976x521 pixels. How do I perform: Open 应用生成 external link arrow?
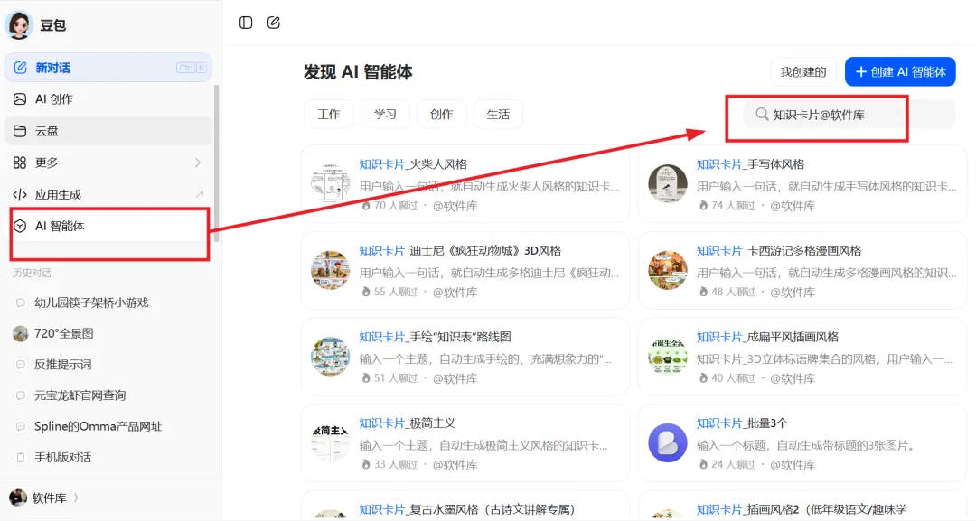(199, 194)
